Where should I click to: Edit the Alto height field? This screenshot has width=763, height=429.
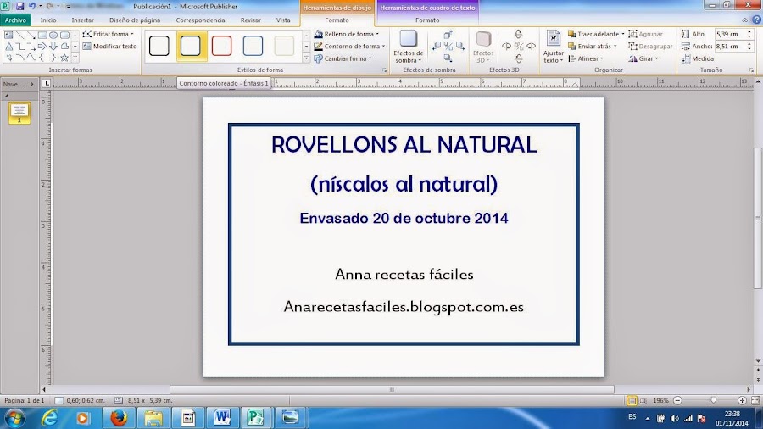click(x=730, y=34)
